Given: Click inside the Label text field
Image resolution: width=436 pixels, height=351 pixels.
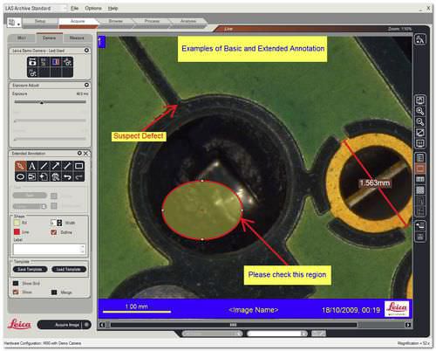Looking at the screenshot, I should point(49,250).
